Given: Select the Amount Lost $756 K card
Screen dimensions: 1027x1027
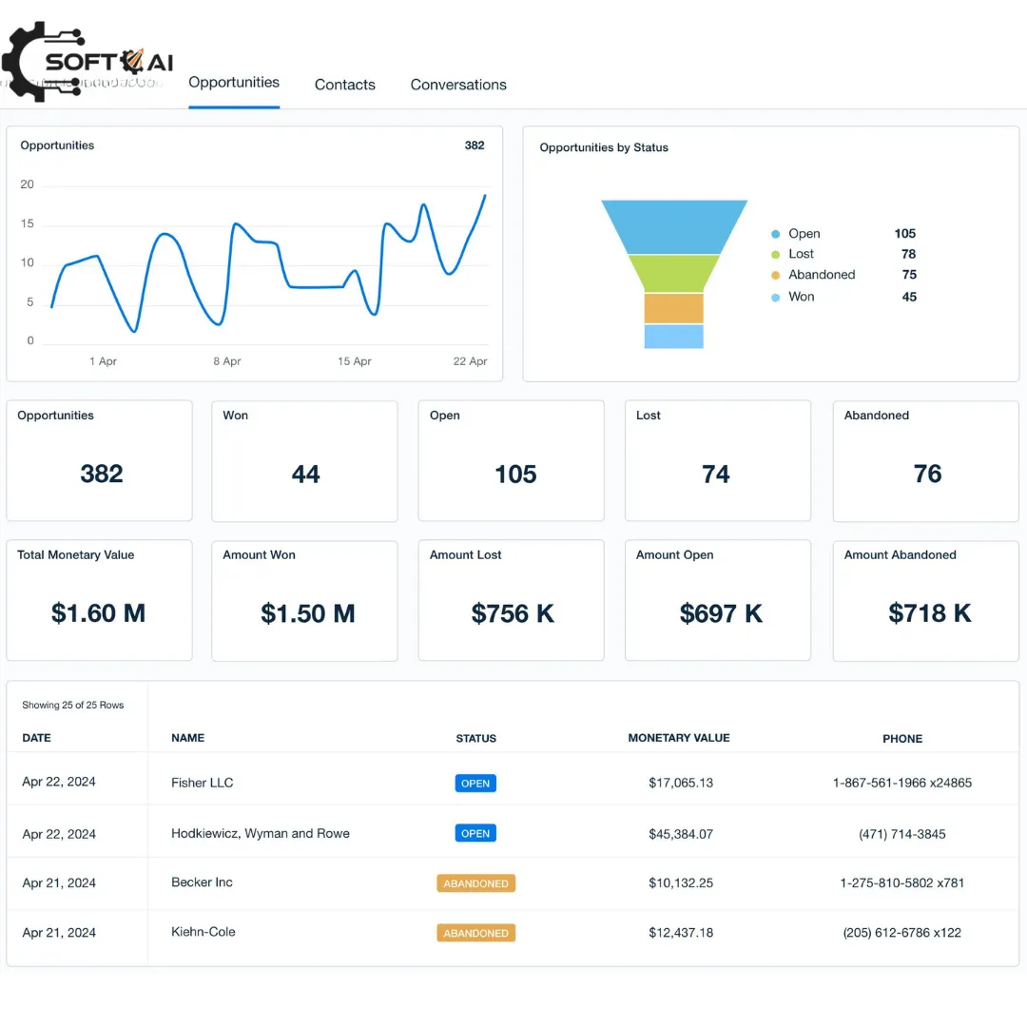Looking at the screenshot, I should click(512, 601).
